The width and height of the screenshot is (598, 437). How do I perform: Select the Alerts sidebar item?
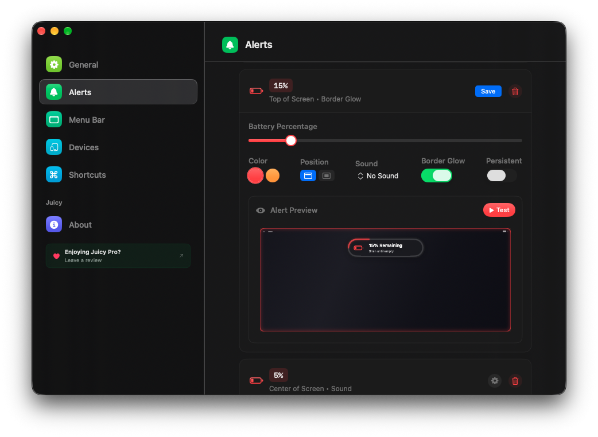point(118,92)
